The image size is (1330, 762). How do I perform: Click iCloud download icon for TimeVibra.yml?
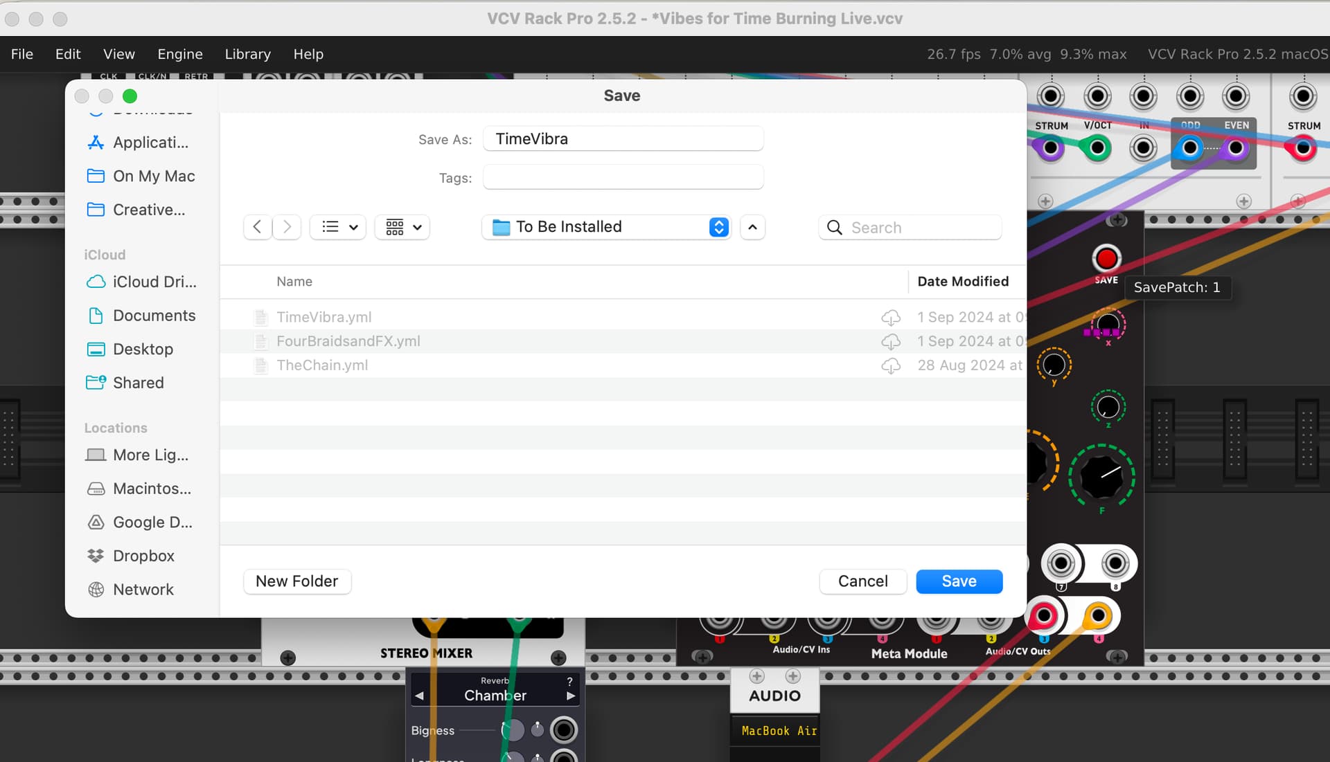click(891, 317)
